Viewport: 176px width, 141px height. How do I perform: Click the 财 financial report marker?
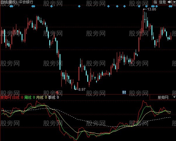124,92
